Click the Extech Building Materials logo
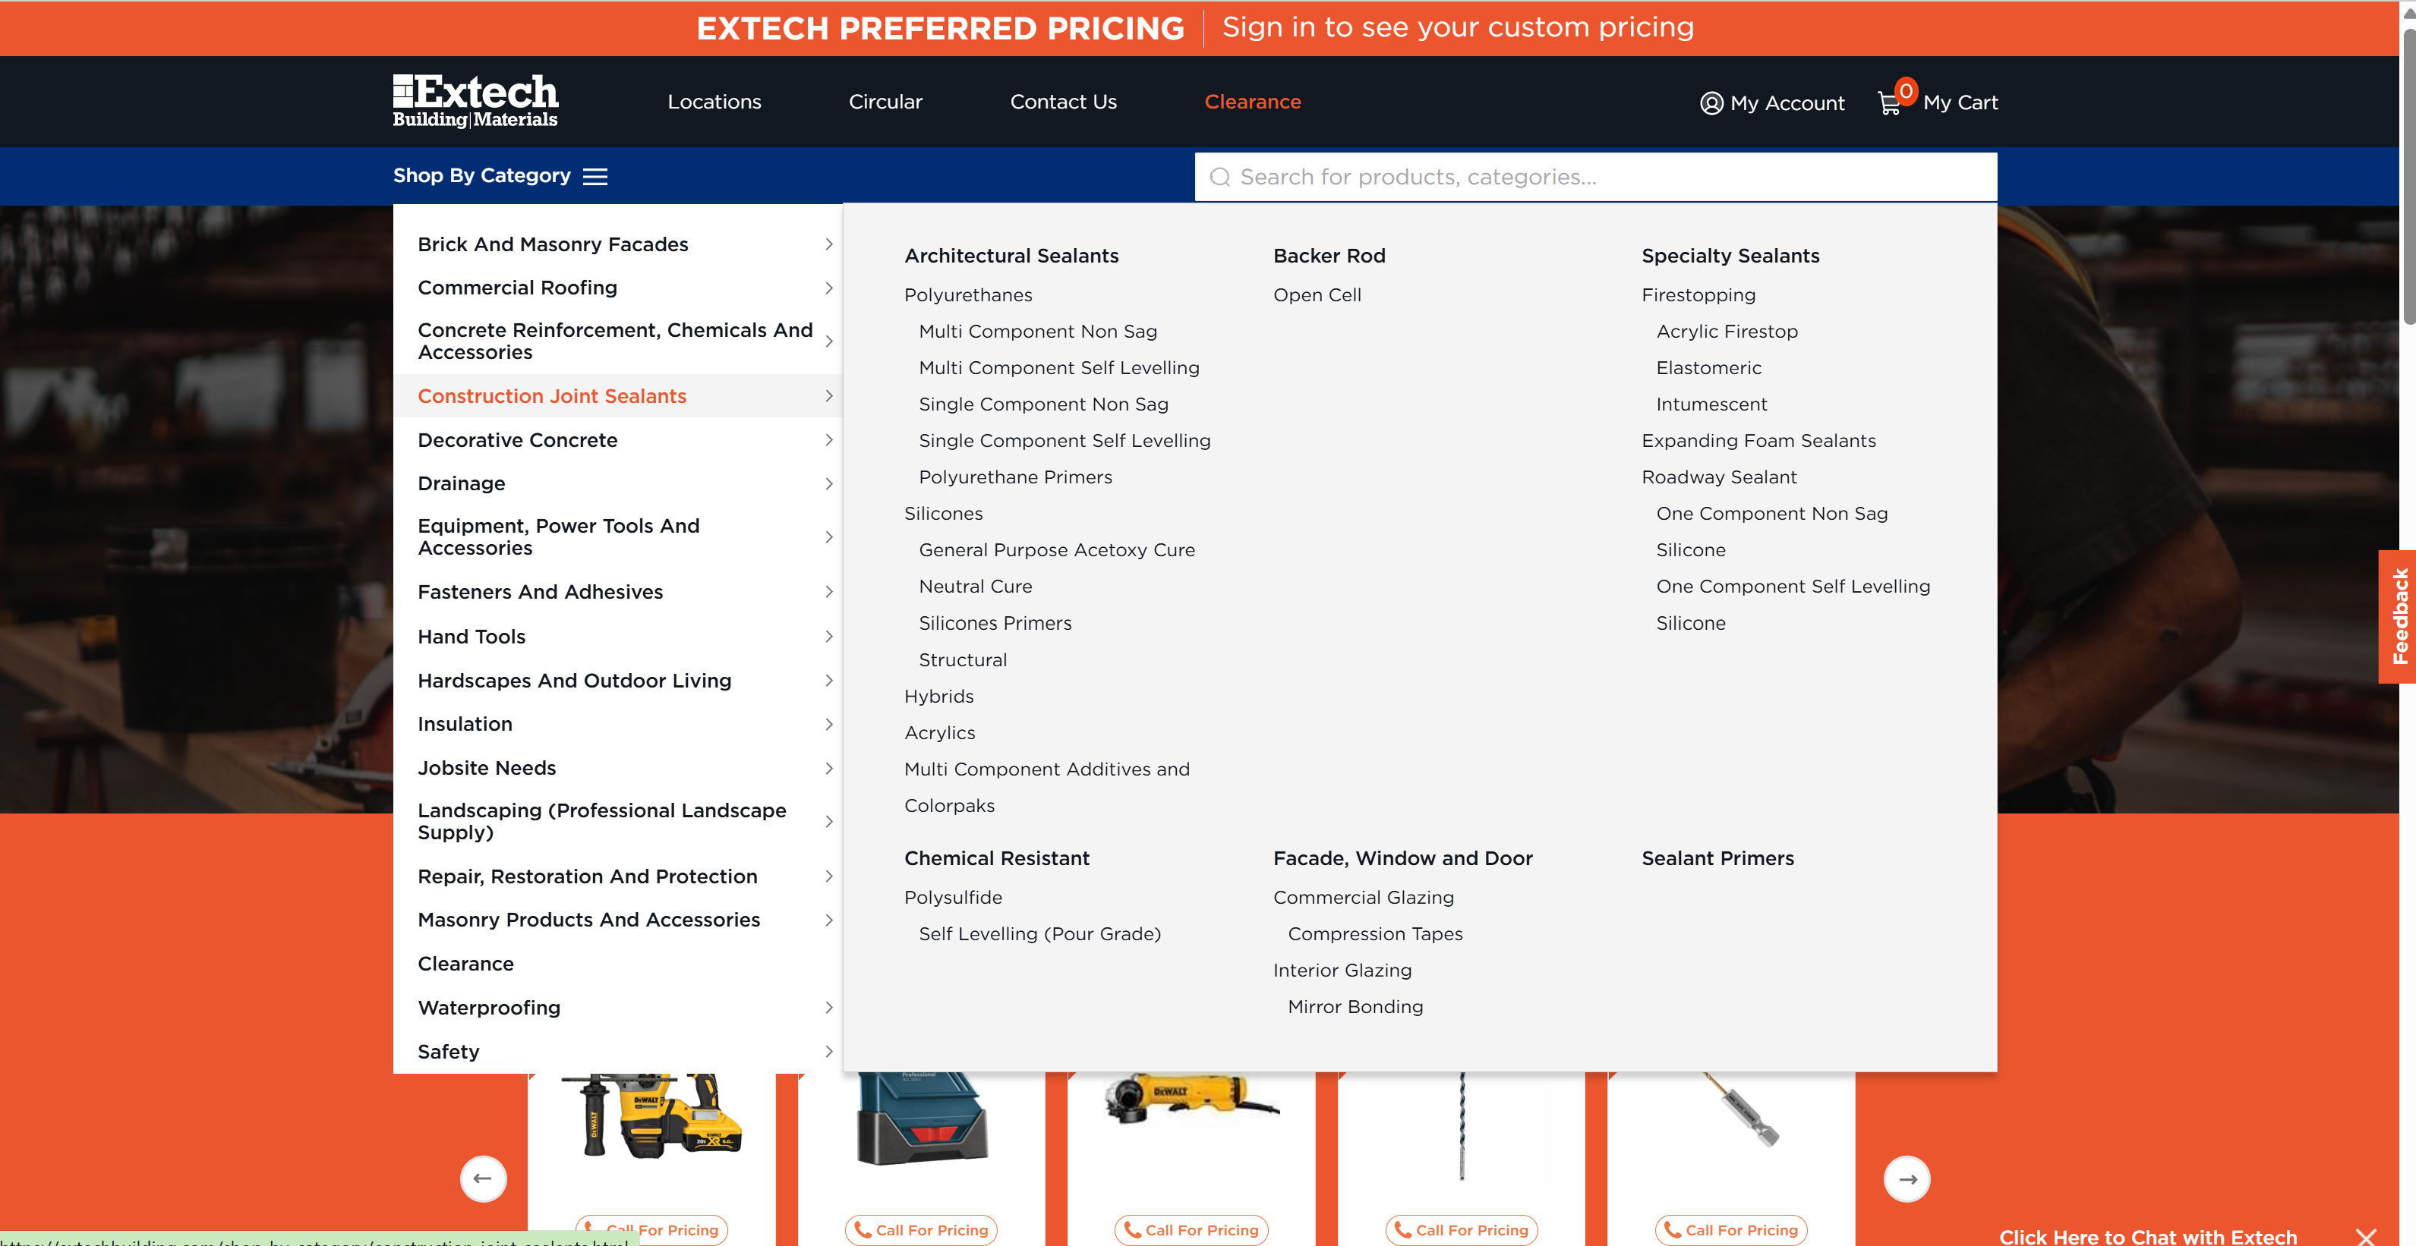The height and width of the screenshot is (1246, 2416). pos(475,101)
